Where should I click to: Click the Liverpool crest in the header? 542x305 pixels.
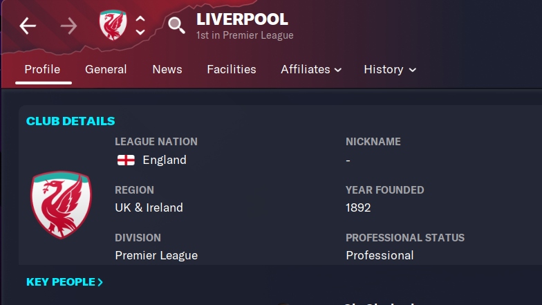pyautogui.click(x=113, y=25)
